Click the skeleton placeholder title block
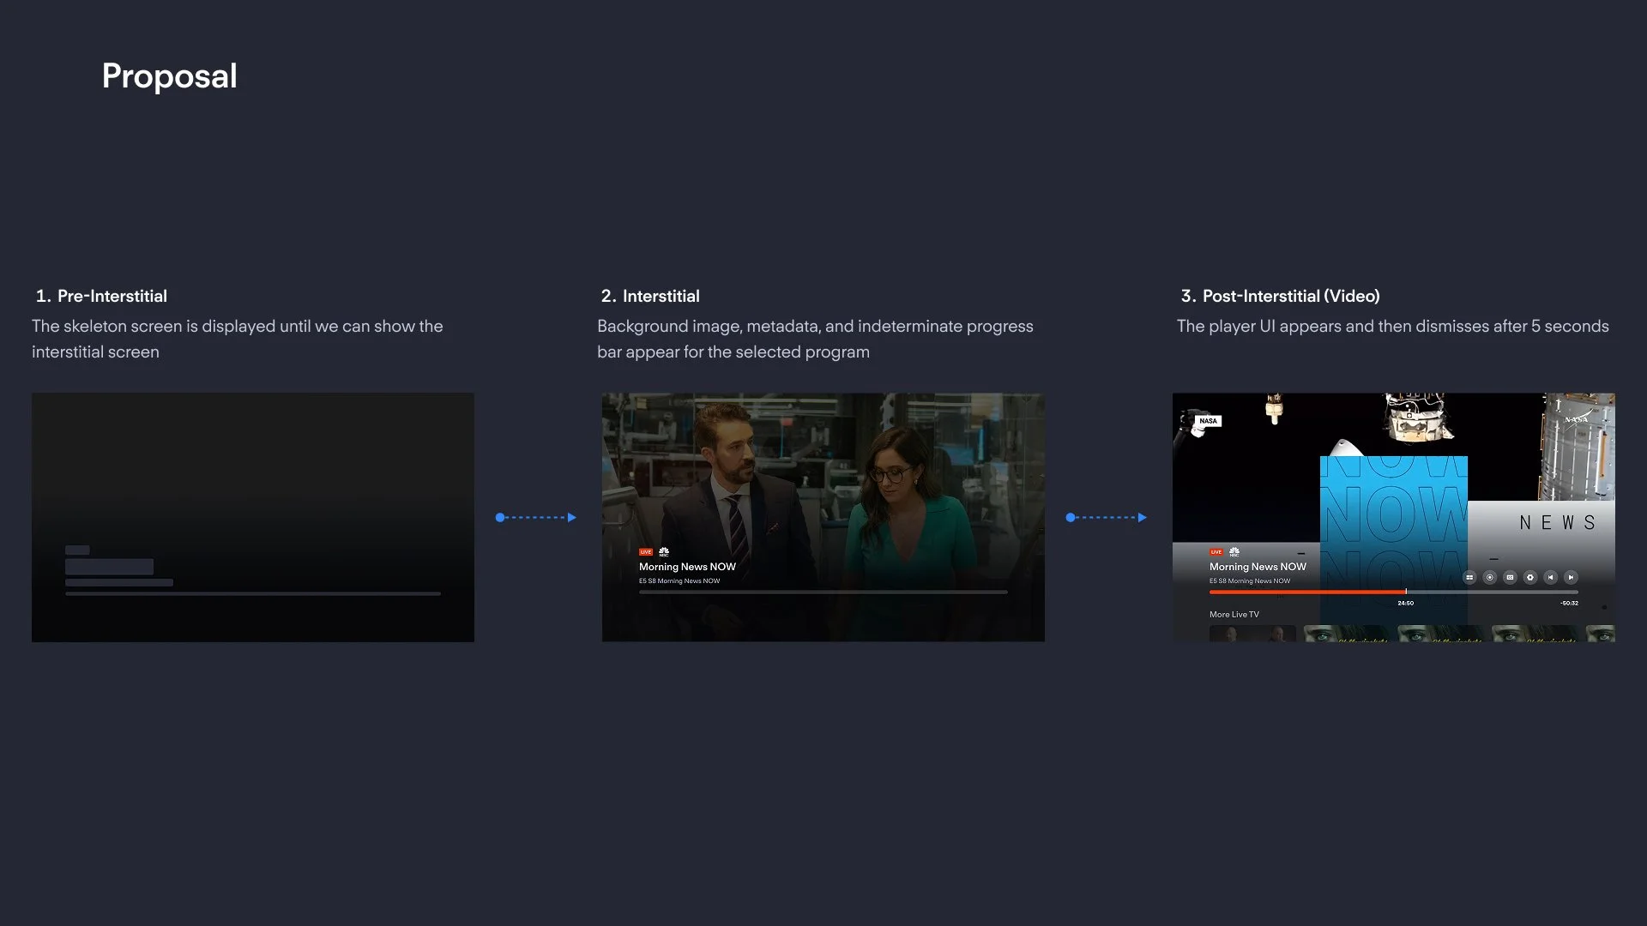Screen dimensions: 1647x926 109,567
